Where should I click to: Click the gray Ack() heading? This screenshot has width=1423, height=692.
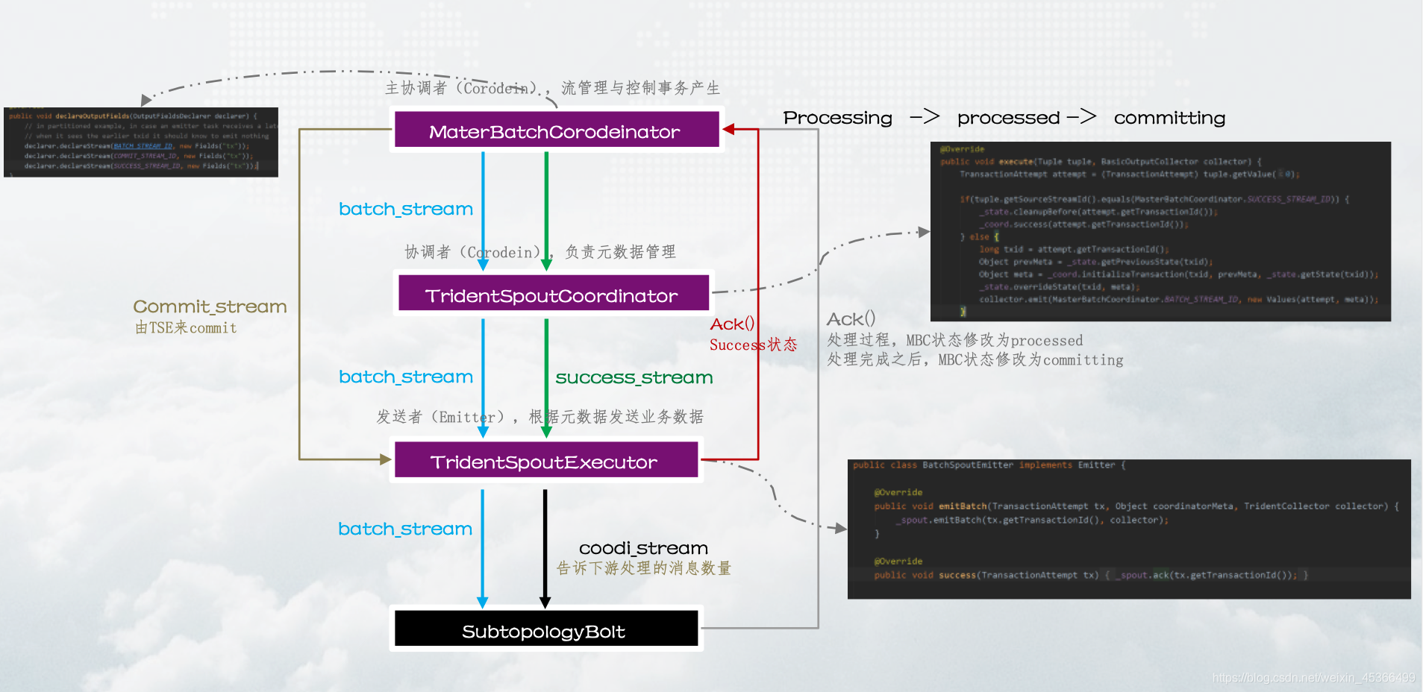(x=851, y=319)
